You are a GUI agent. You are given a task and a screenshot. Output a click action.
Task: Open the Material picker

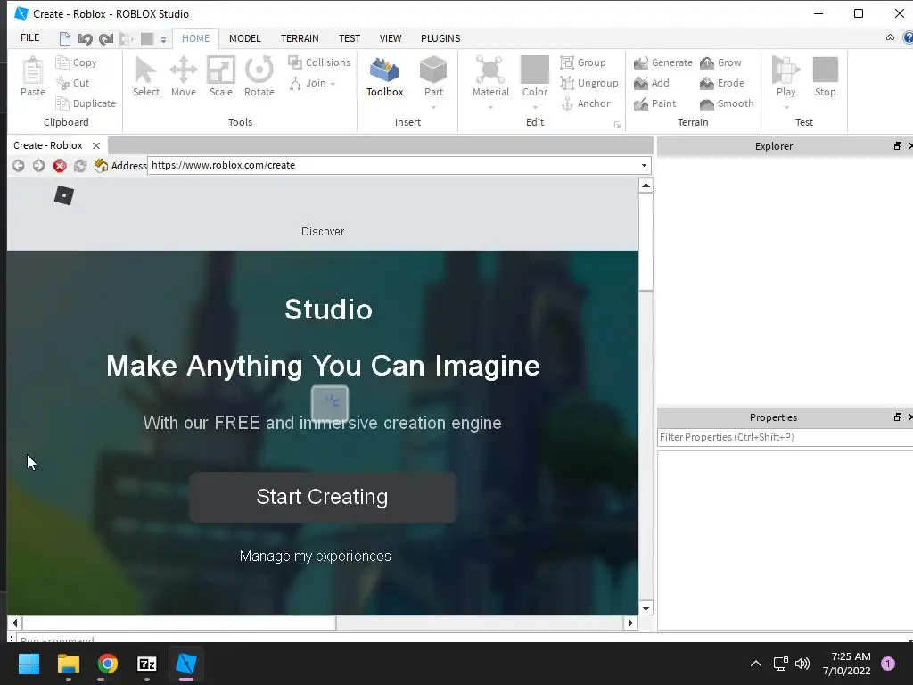point(490,77)
